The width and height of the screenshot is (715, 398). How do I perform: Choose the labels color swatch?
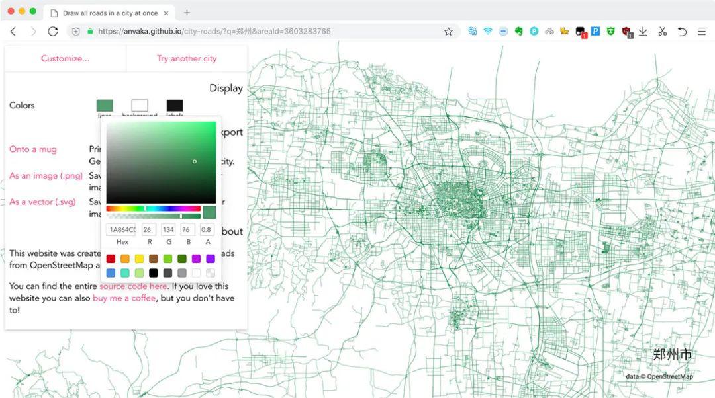click(175, 106)
